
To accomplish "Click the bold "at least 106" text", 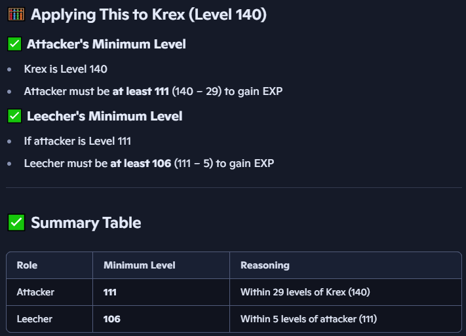I will (x=140, y=164).
